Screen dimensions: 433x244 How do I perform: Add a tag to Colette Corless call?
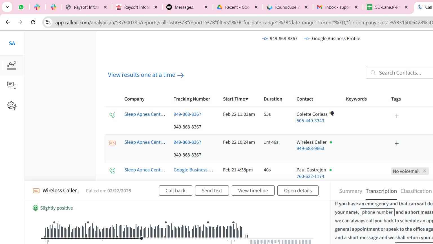pyautogui.click(x=397, y=116)
